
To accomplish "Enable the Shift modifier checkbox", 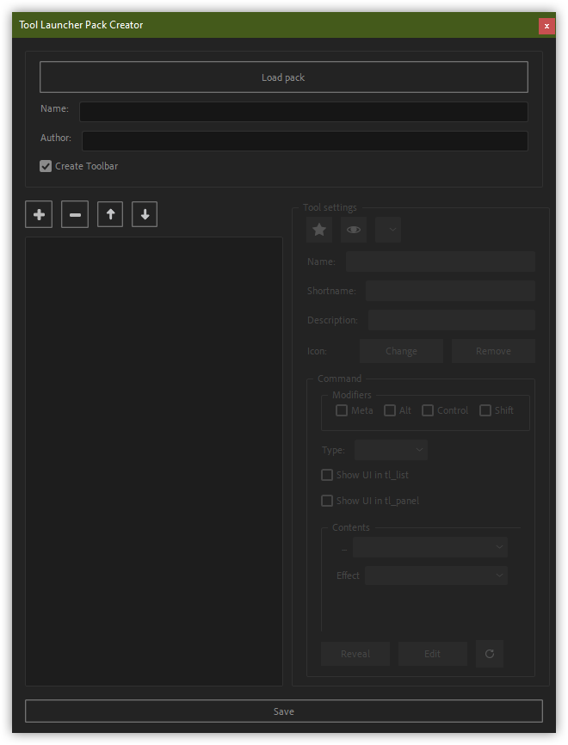I will [485, 410].
